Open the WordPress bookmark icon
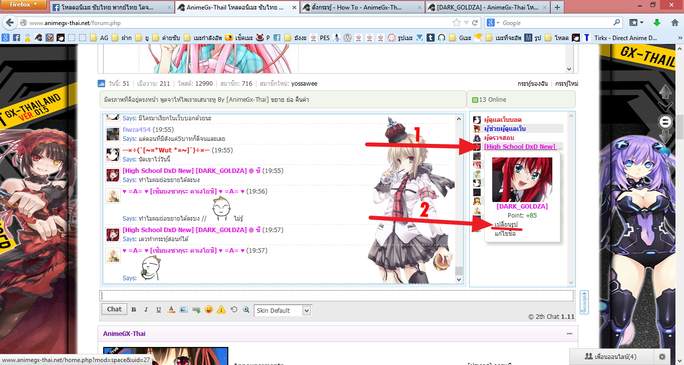This screenshot has height=365, width=684. 348,38
